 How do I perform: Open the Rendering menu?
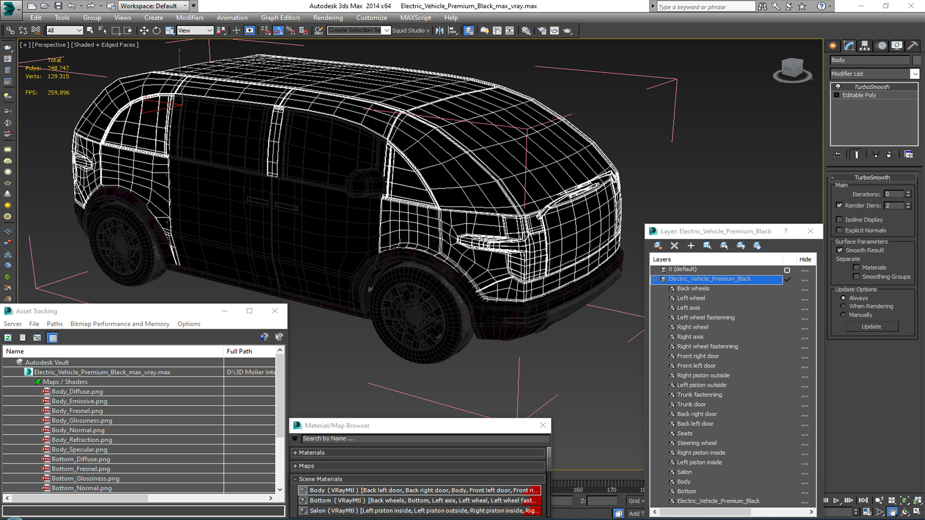coord(328,18)
